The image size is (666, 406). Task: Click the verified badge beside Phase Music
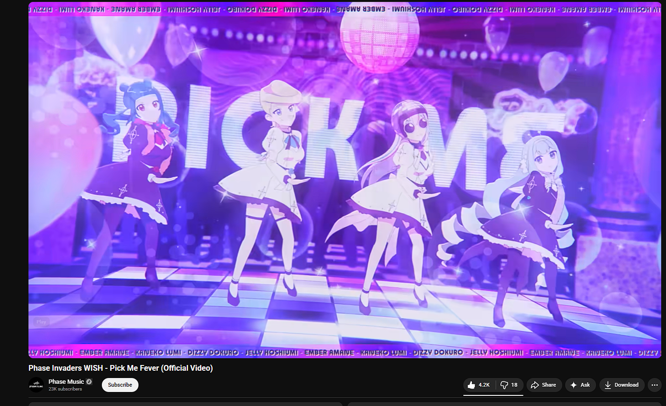coord(89,382)
